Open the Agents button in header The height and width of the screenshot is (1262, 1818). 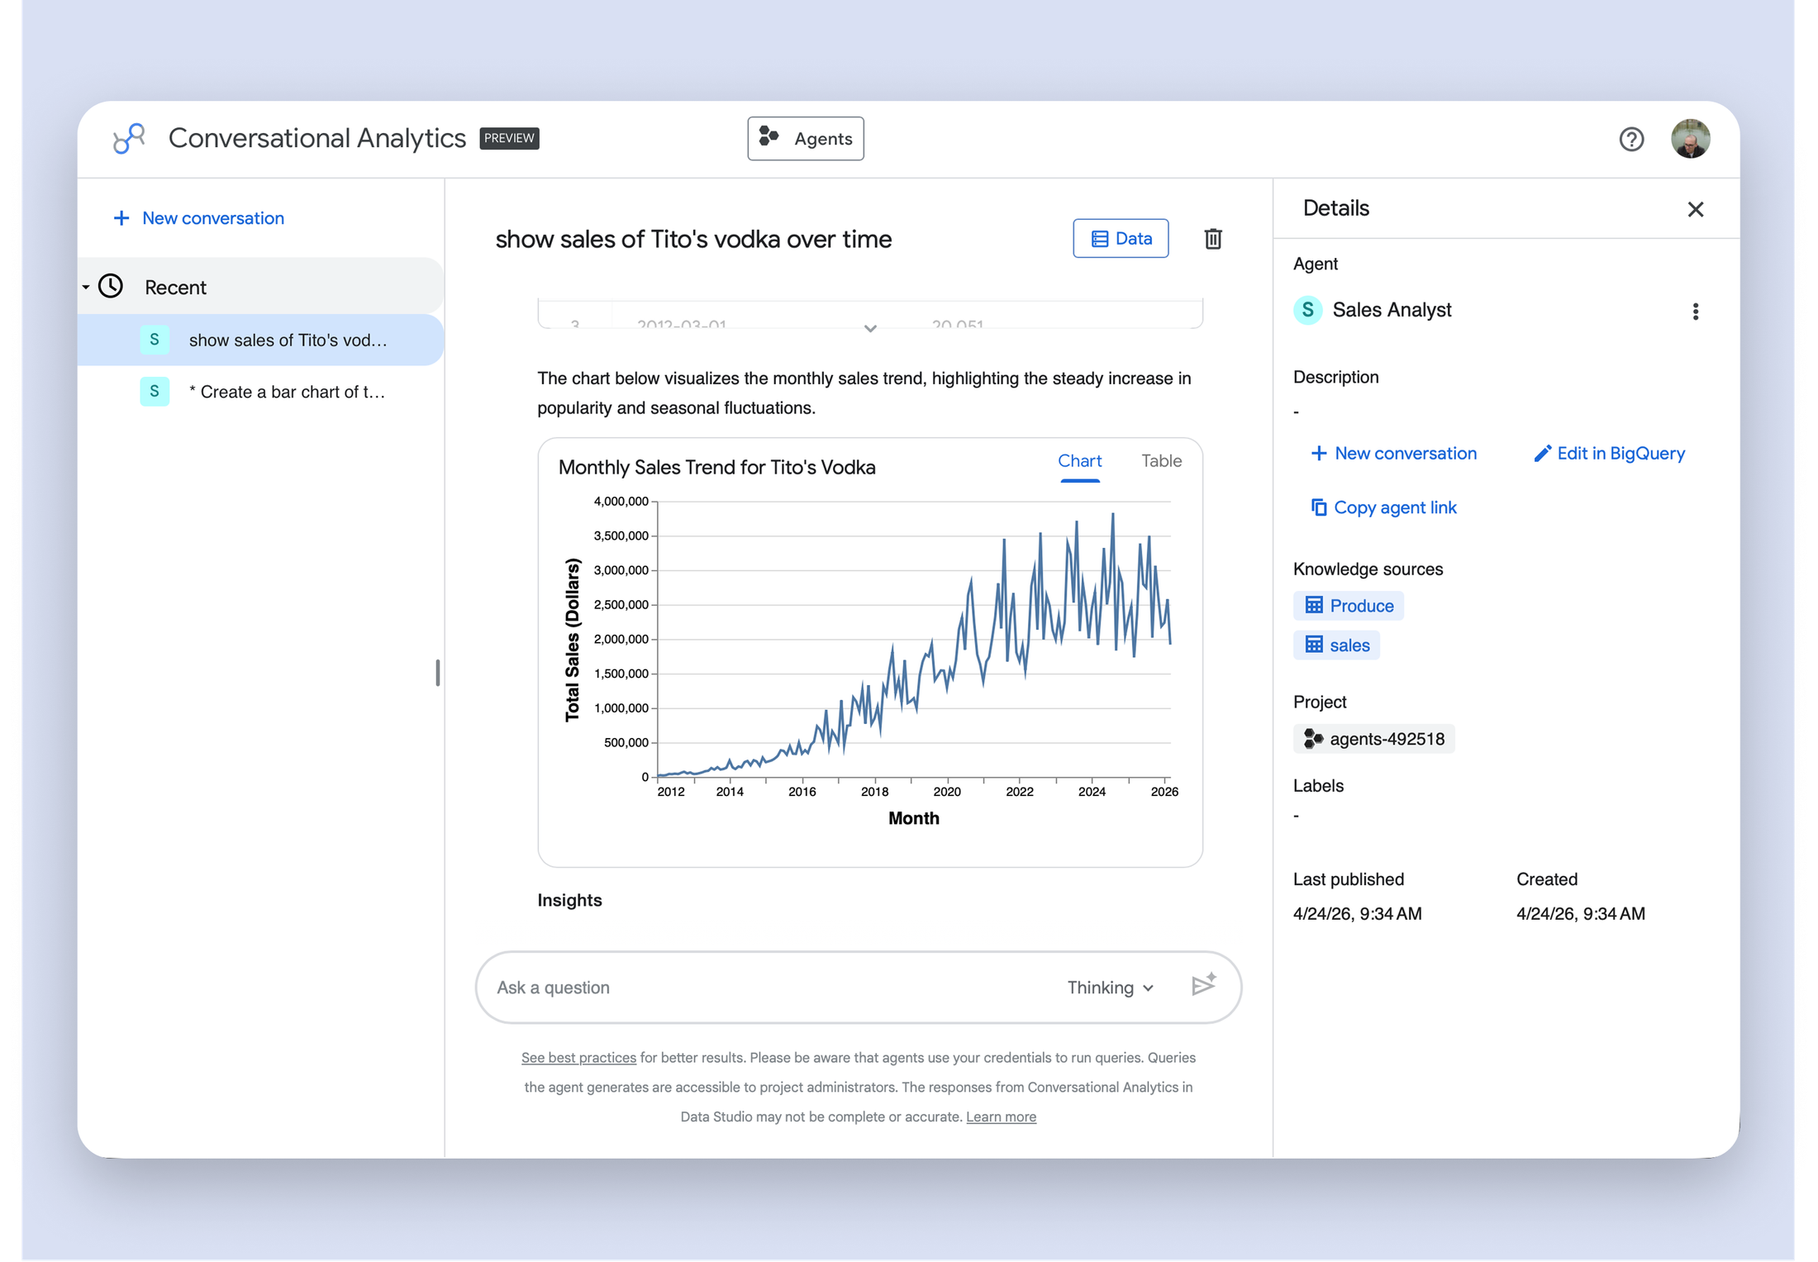[x=806, y=139]
